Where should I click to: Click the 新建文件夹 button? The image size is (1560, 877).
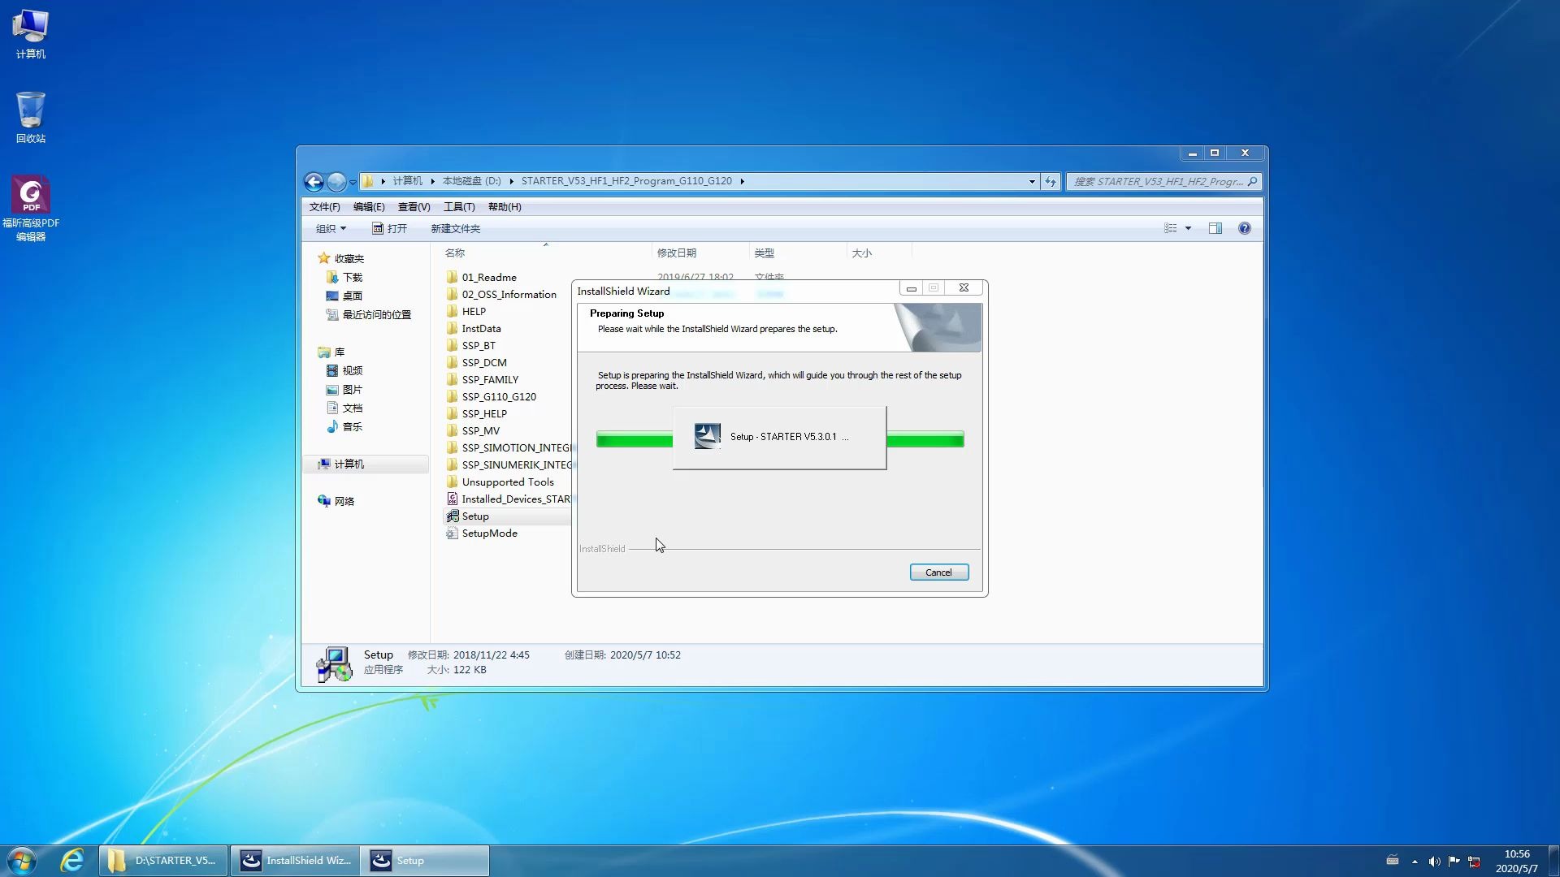(x=455, y=228)
